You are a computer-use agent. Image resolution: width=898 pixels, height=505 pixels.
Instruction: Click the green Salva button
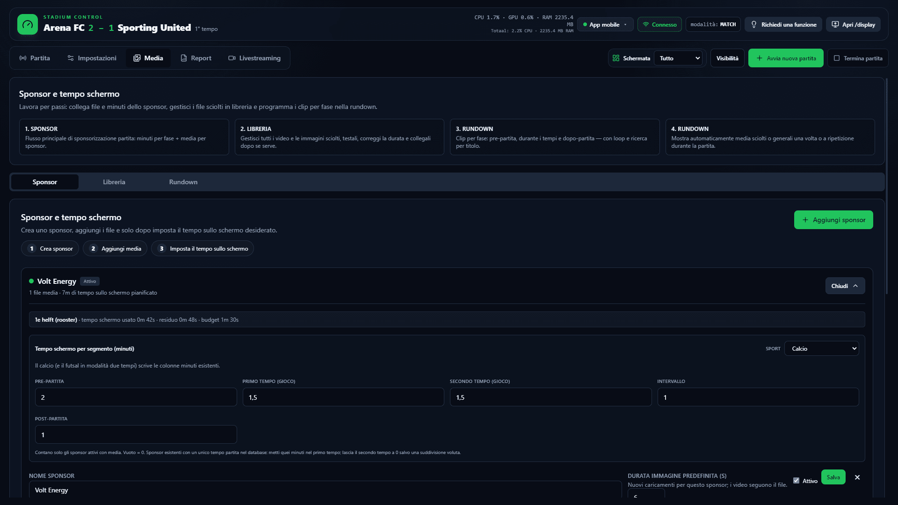pyautogui.click(x=833, y=477)
